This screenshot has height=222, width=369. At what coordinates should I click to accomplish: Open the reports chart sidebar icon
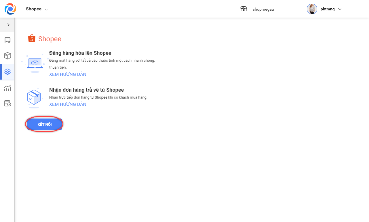pyautogui.click(x=7, y=88)
